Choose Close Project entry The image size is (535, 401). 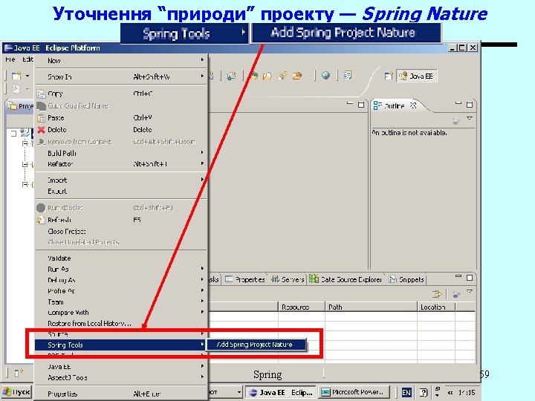click(121, 232)
